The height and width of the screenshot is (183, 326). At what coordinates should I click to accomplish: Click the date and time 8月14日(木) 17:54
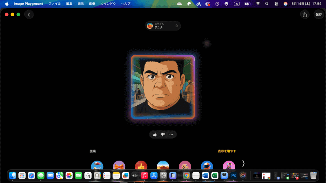click(306, 4)
